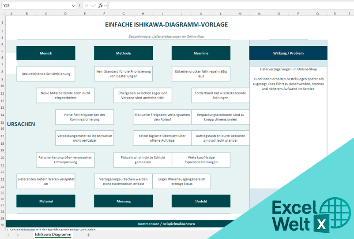Click the Maschine category header box
Screen dimensions: 354x239
201,53
